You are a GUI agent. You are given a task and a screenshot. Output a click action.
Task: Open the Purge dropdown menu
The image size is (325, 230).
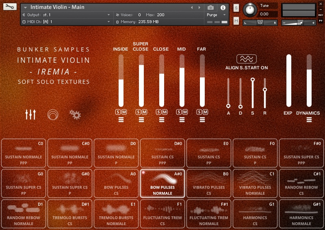[216, 15]
